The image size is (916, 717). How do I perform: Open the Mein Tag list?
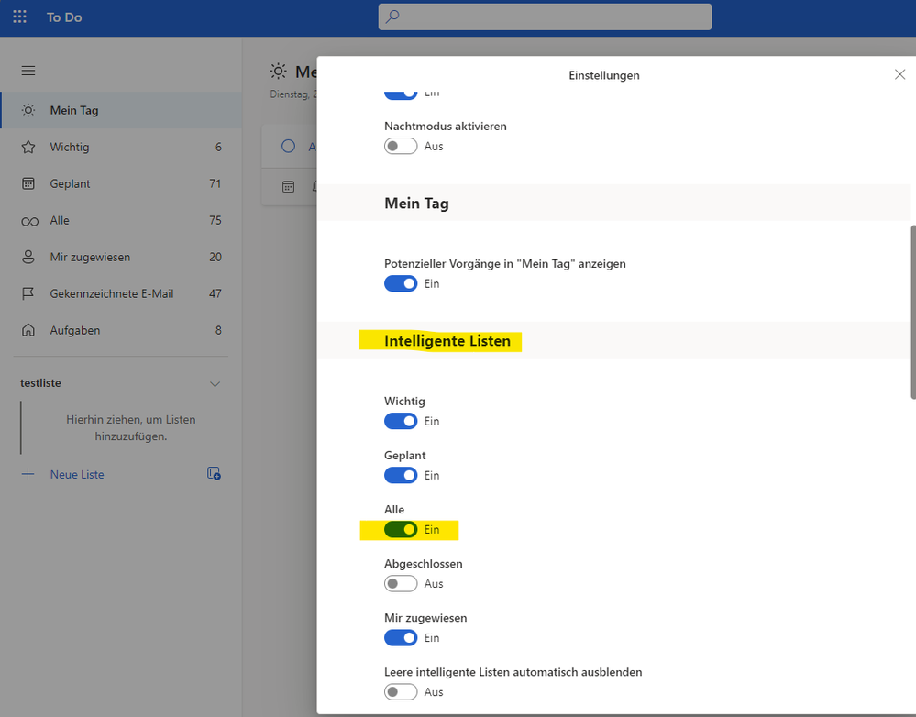click(122, 110)
